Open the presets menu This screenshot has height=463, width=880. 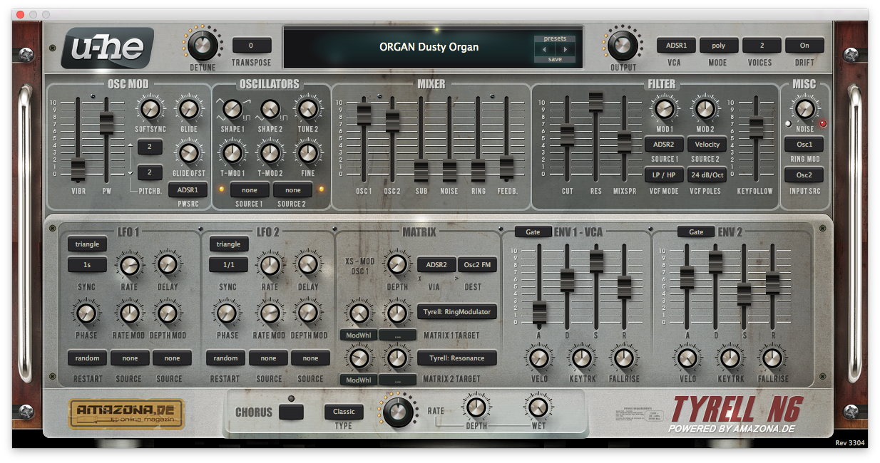[x=555, y=38]
